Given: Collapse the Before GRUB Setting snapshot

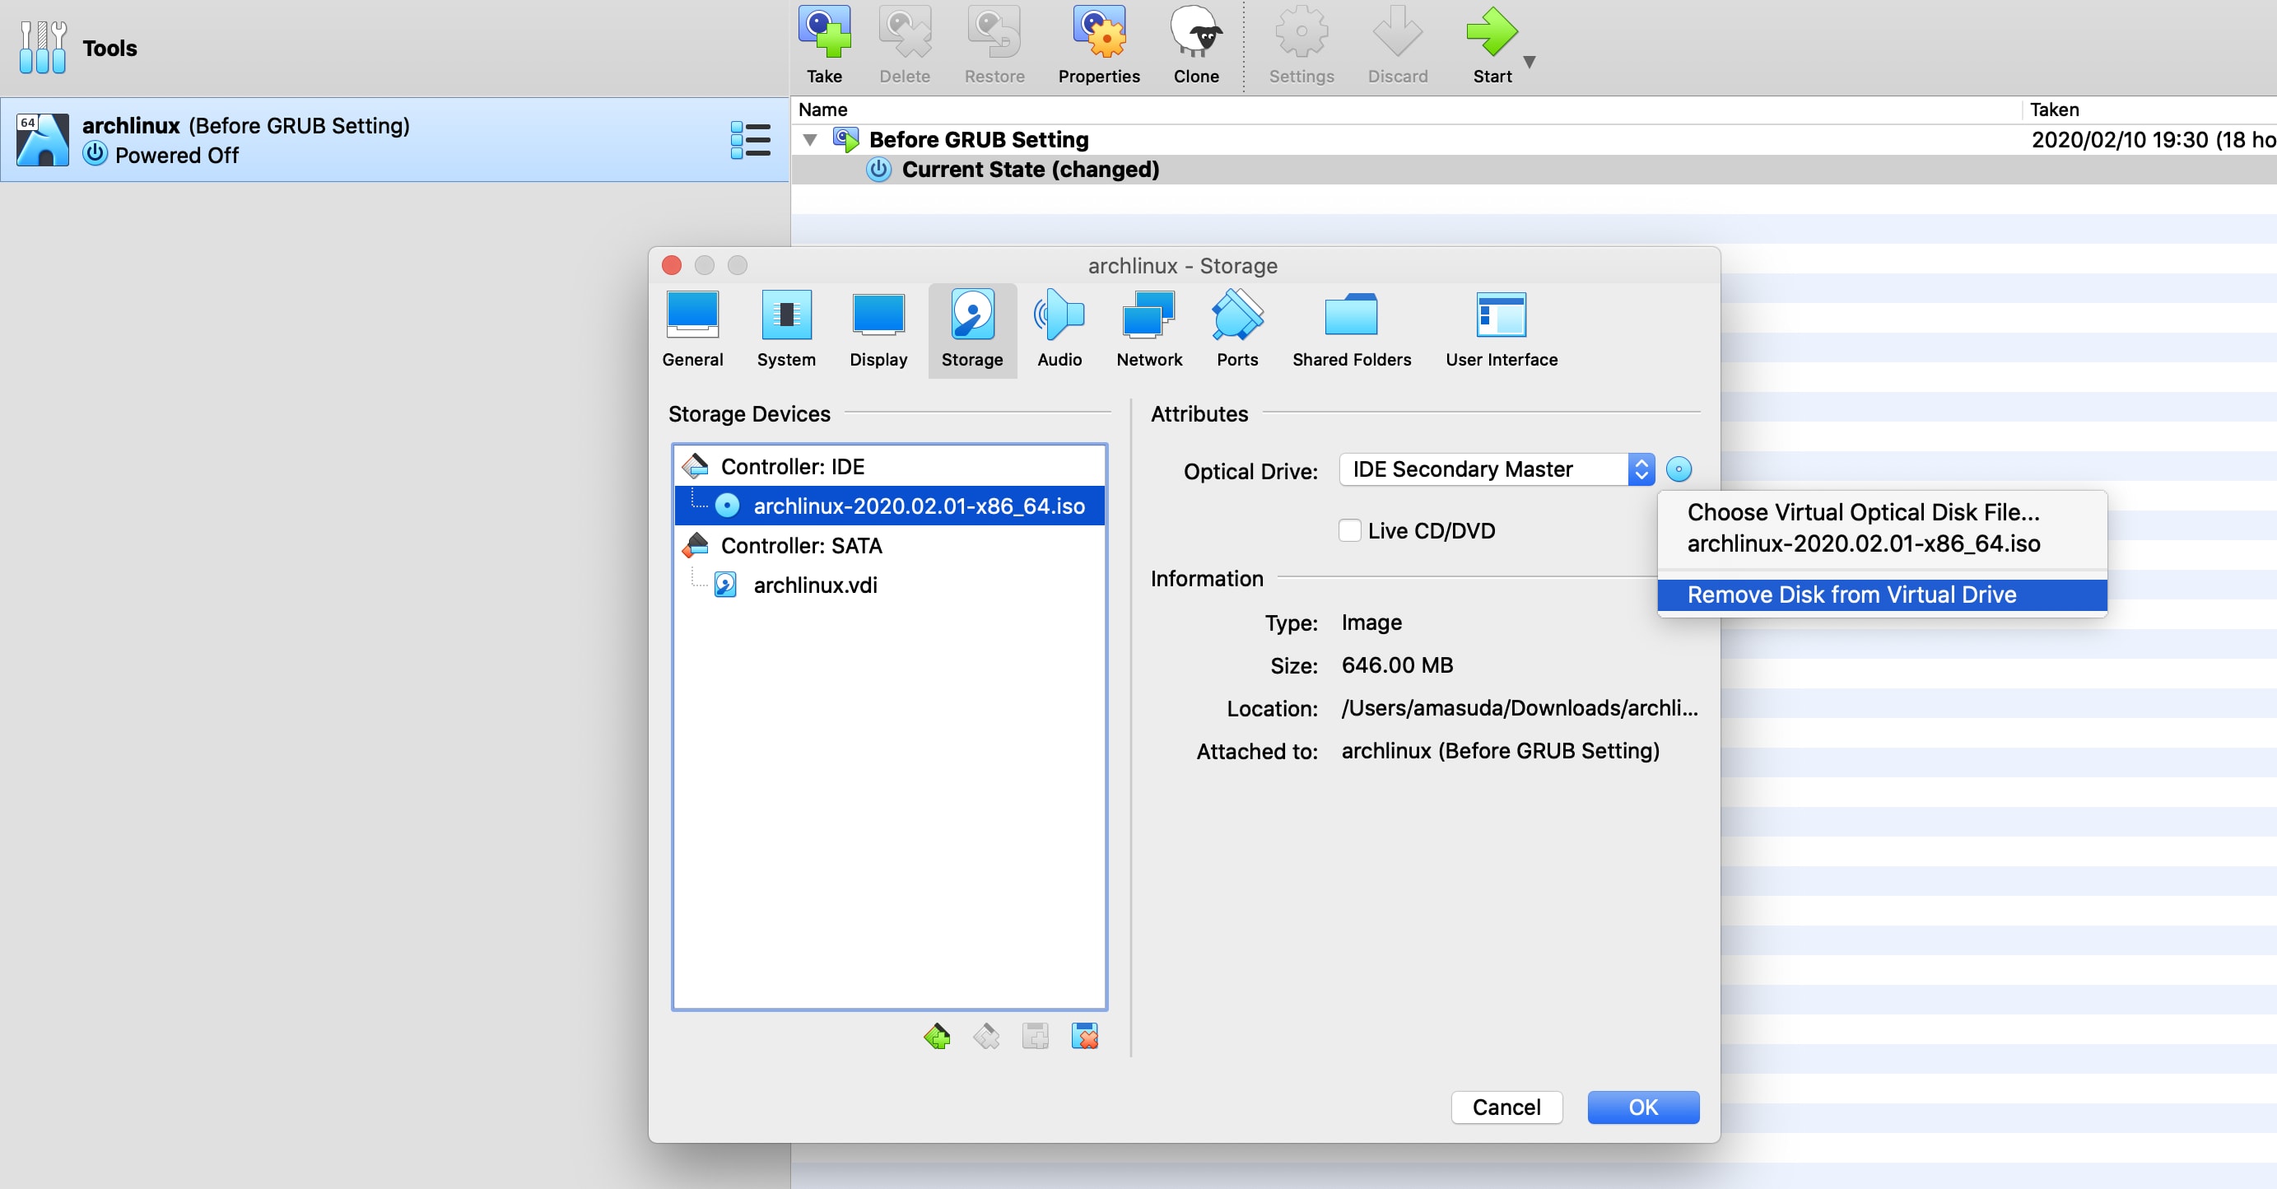Looking at the screenshot, I should coord(810,140).
